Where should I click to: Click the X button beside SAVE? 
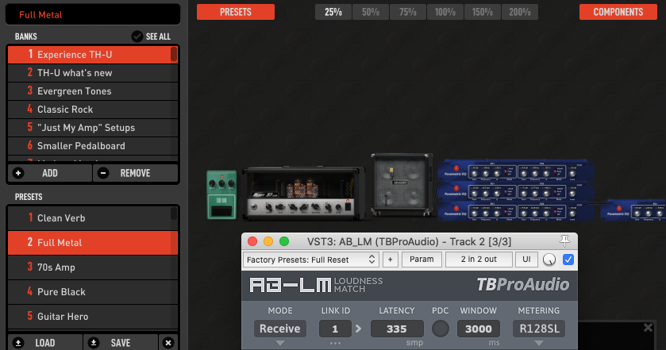[168, 343]
